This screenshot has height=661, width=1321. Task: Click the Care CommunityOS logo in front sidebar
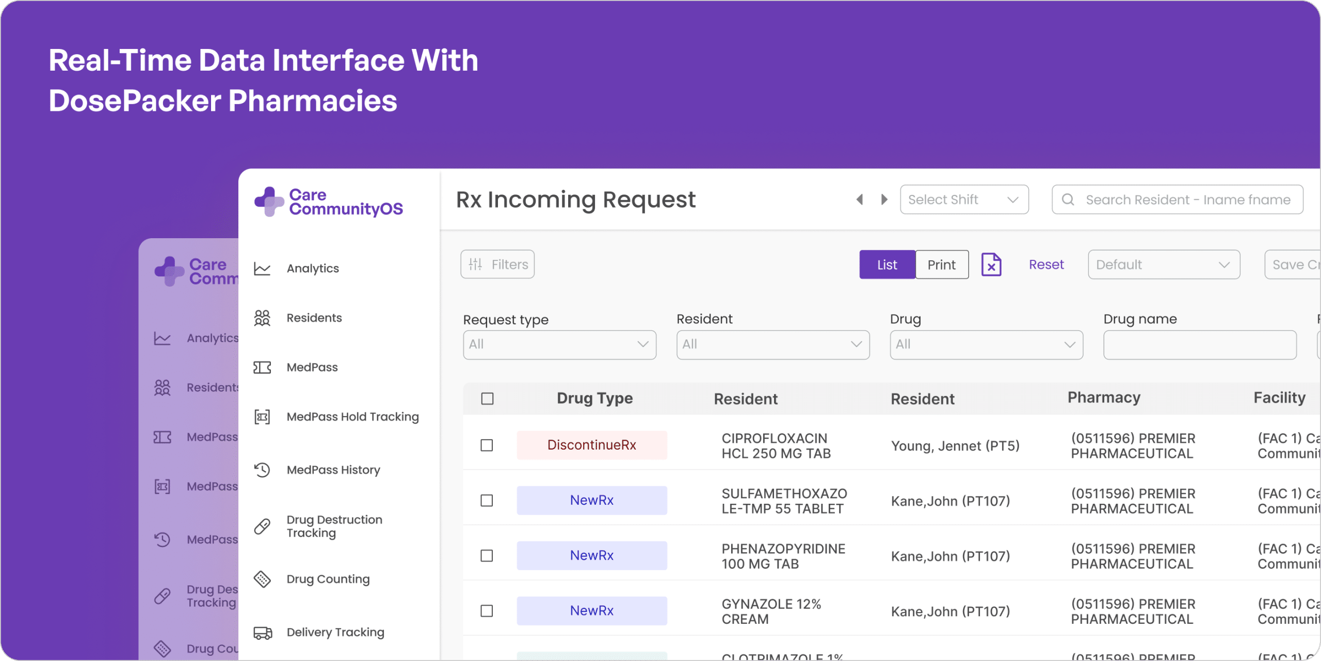click(x=329, y=202)
